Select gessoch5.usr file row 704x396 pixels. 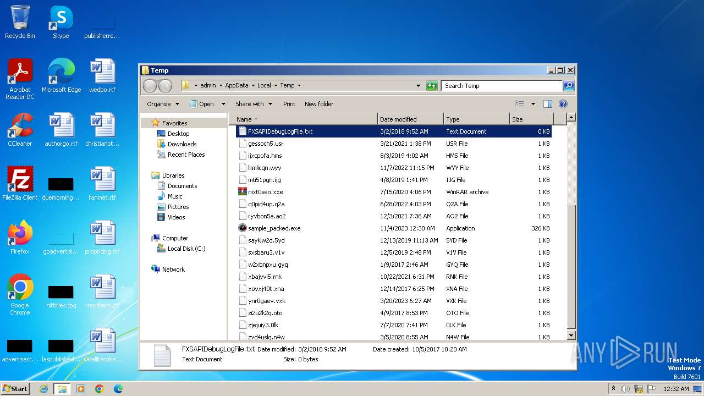pyautogui.click(x=394, y=144)
